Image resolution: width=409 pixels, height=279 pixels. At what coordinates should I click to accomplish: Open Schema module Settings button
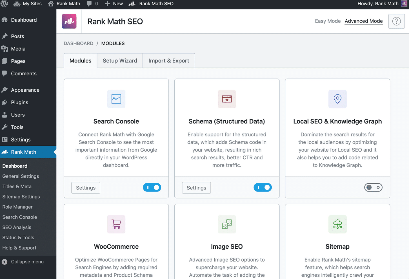coord(196,188)
